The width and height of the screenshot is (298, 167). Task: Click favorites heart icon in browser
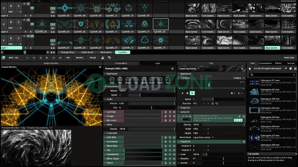tap(290, 69)
